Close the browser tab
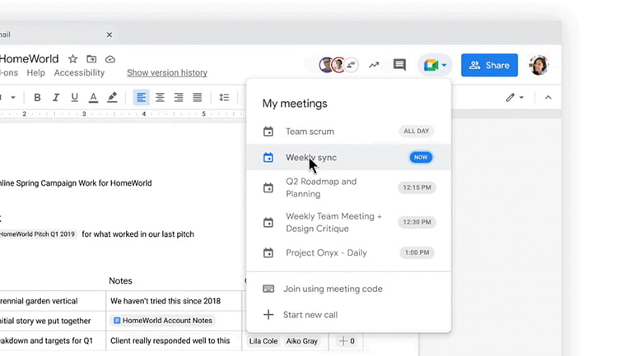The height and width of the screenshot is (356, 634). coord(110,35)
